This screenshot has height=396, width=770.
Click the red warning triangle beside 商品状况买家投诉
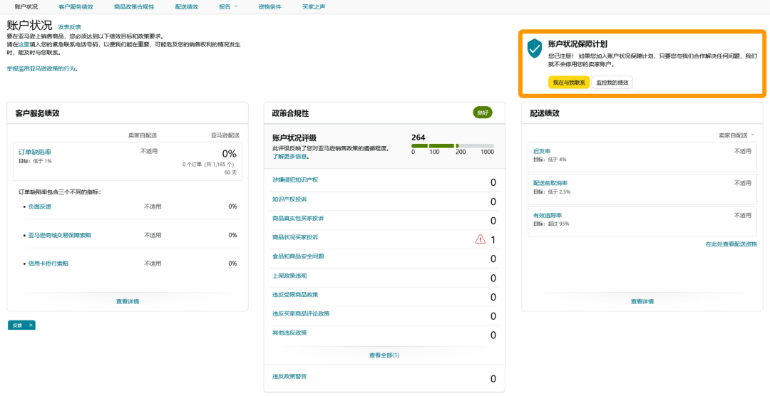pyautogui.click(x=481, y=239)
